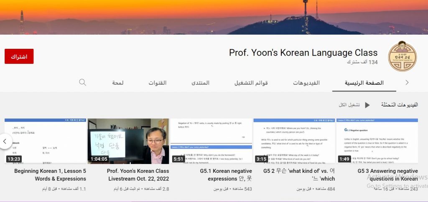Open the الصفحة الرئيسية home tab

click(364, 83)
